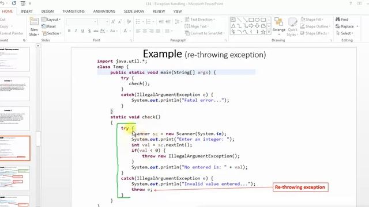Viewport: 369px width, 207px height.
Task: Expand the shapes gallery More button
Action: click(x=269, y=32)
